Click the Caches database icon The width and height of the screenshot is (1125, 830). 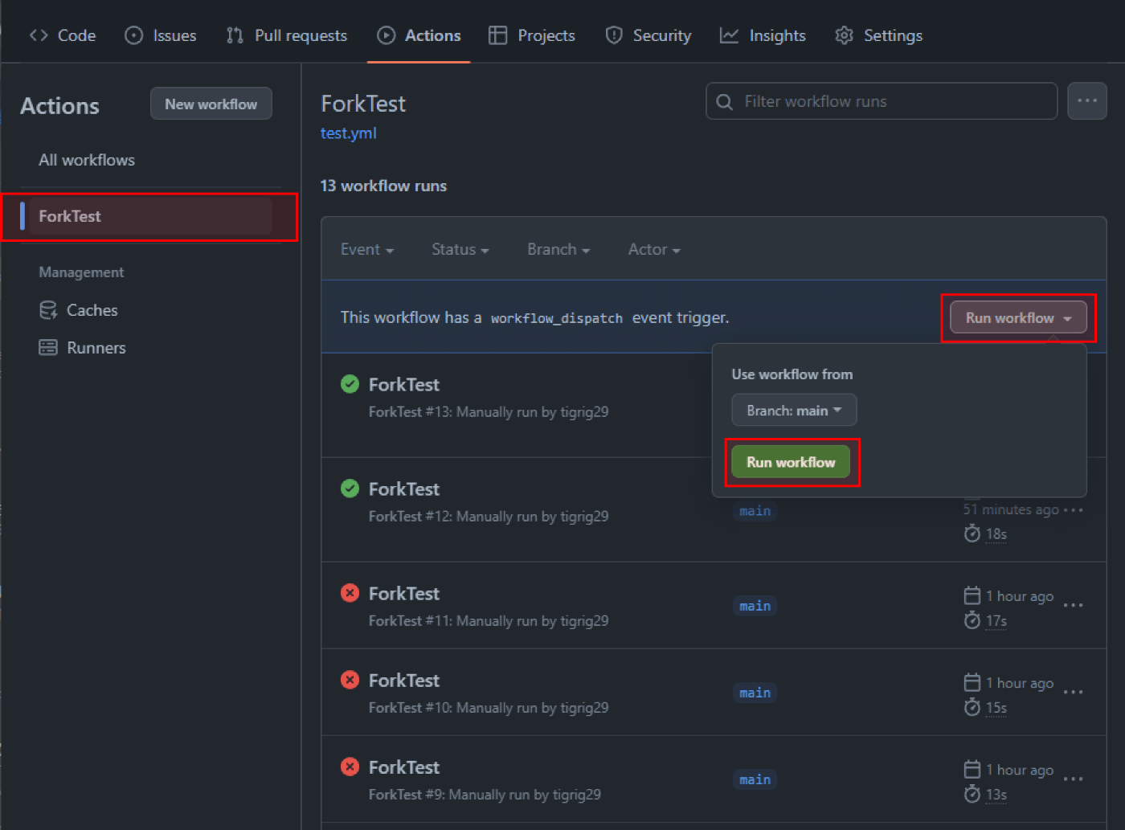point(48,310)
